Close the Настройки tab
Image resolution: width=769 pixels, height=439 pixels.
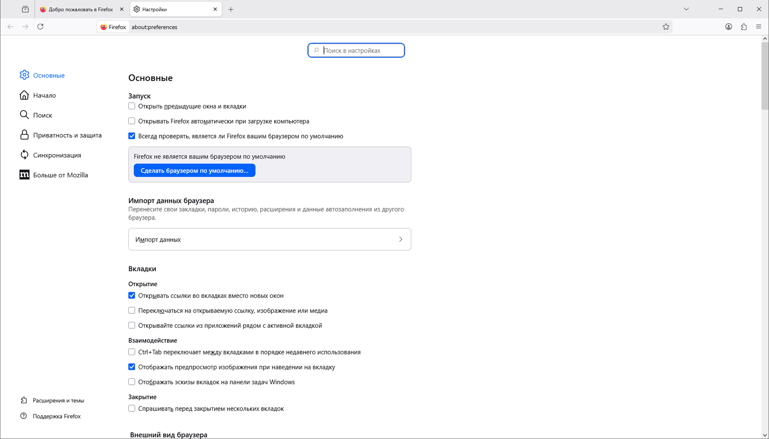[215, 9]
